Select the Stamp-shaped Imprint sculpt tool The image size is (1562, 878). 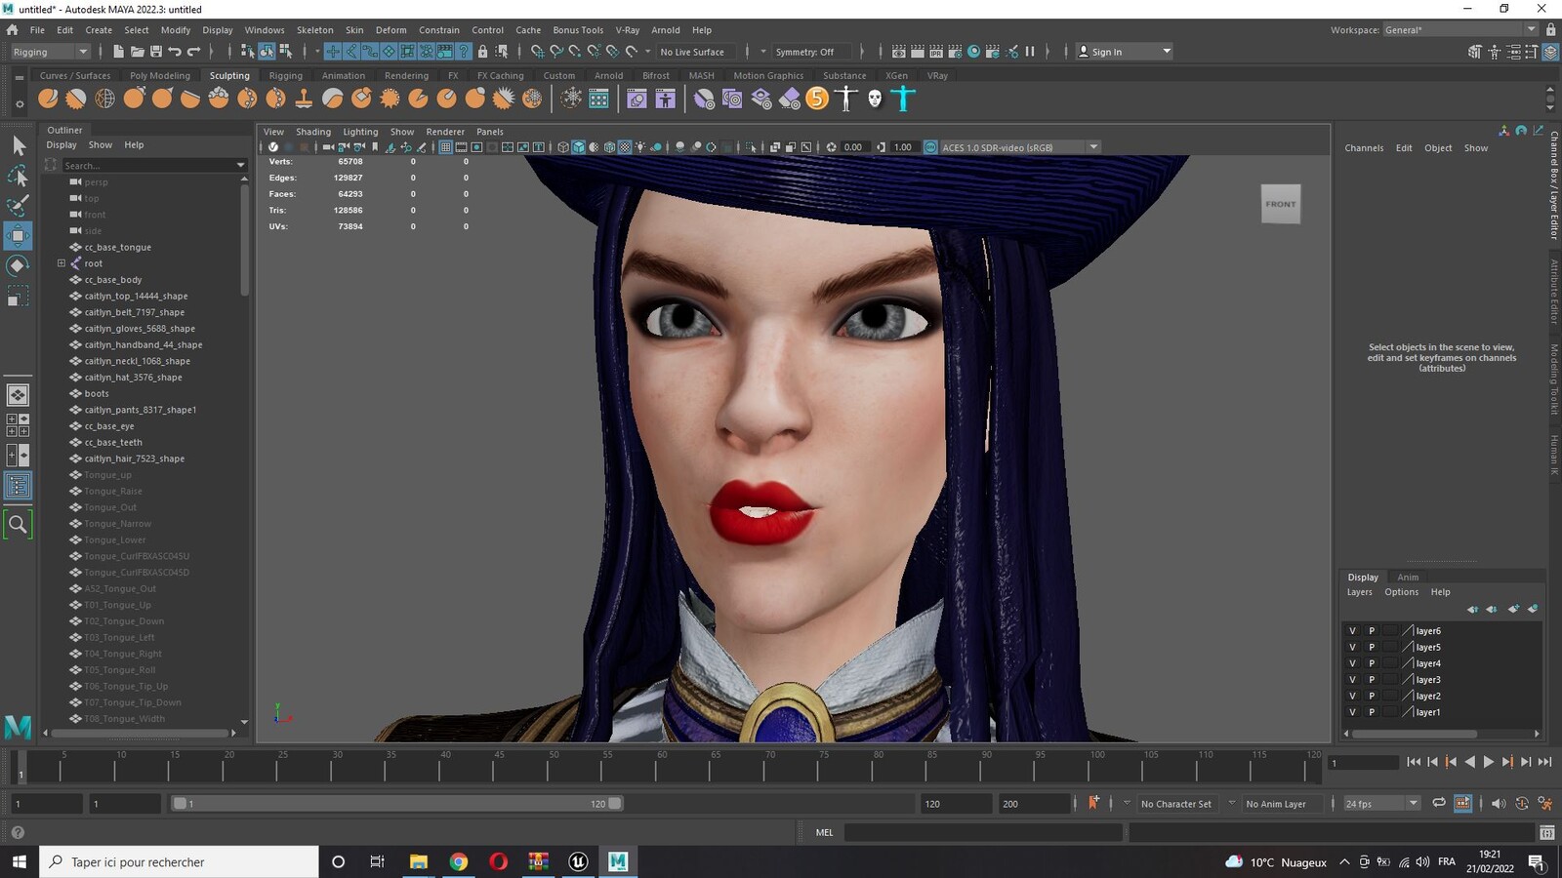[304, 98]
